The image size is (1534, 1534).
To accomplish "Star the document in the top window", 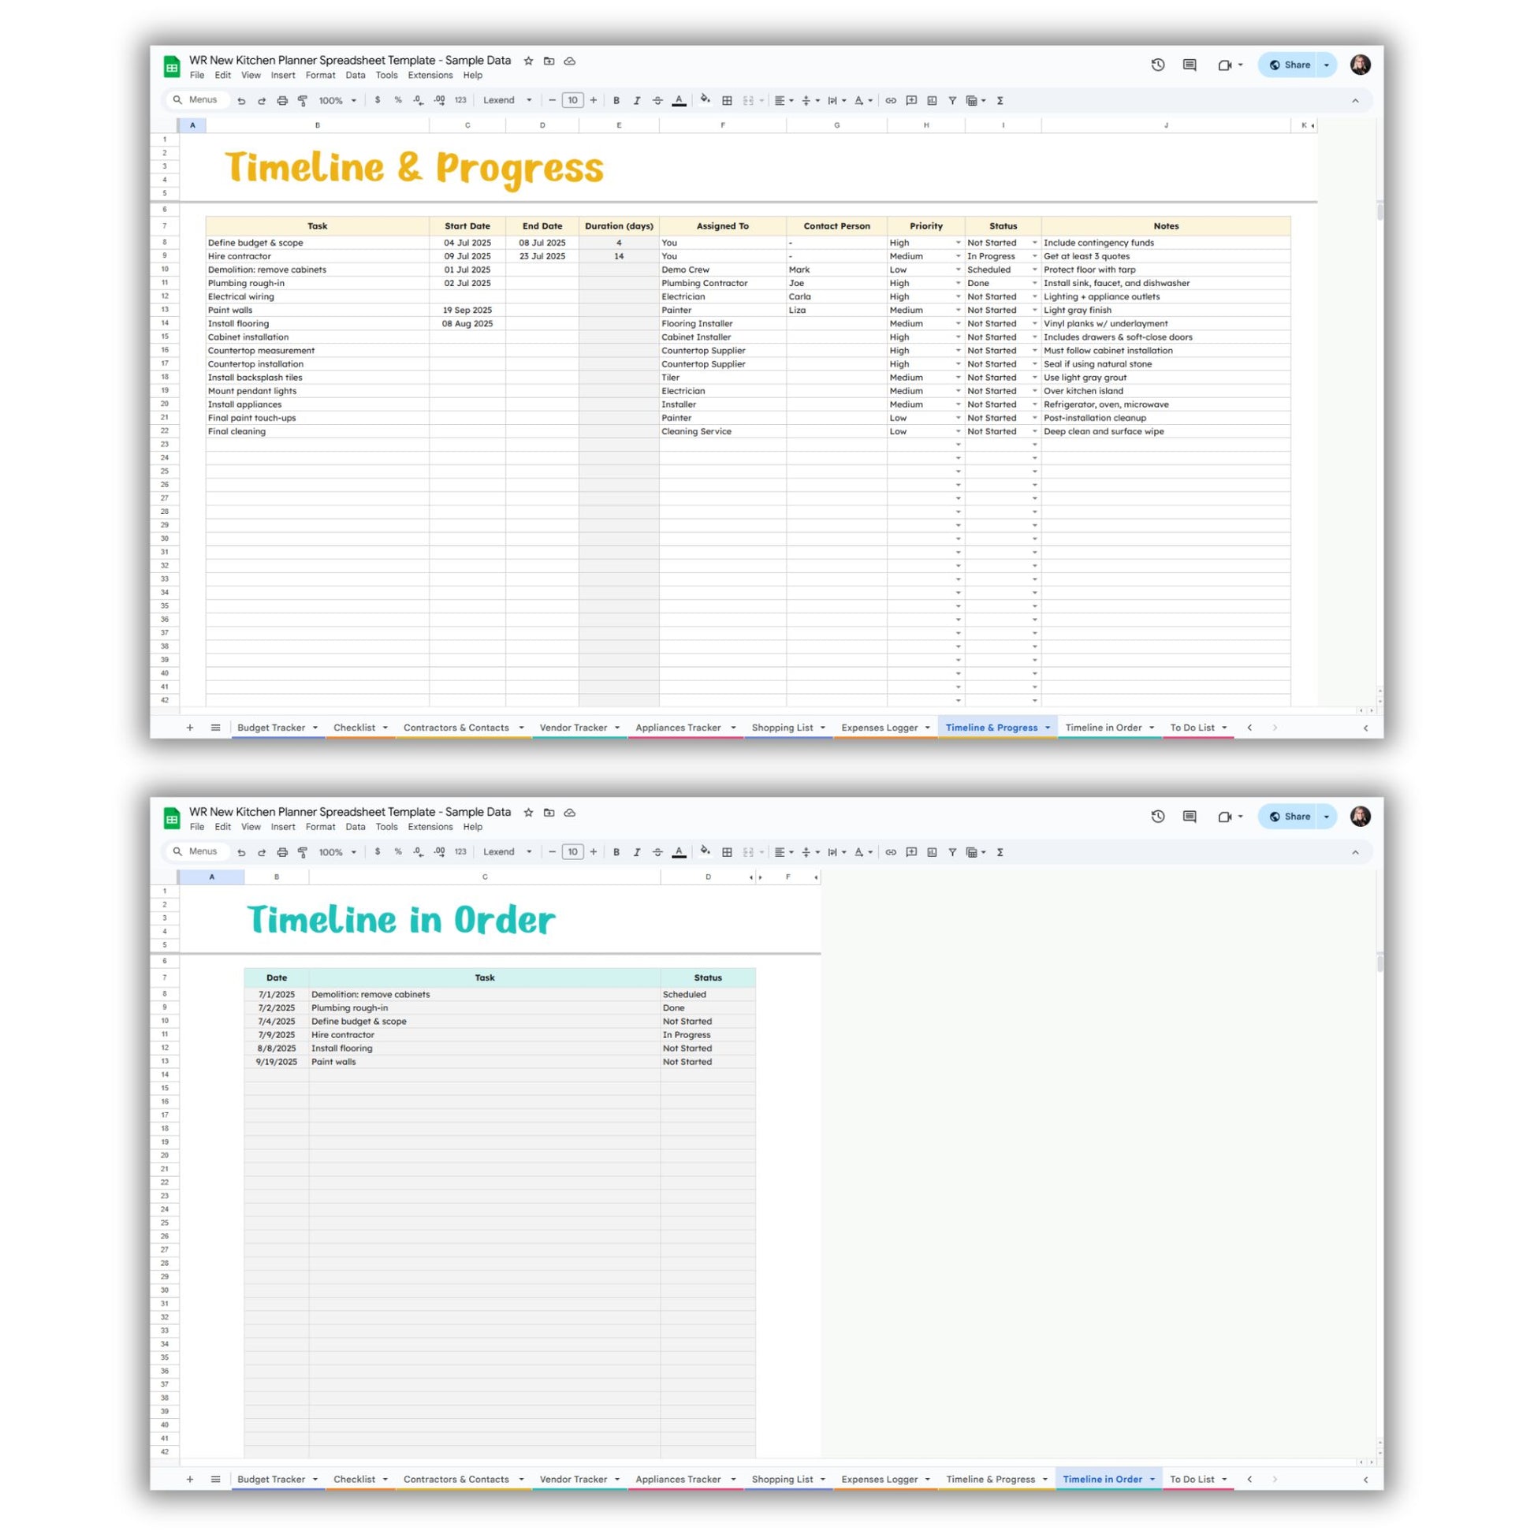I will (x=528, y=61).
